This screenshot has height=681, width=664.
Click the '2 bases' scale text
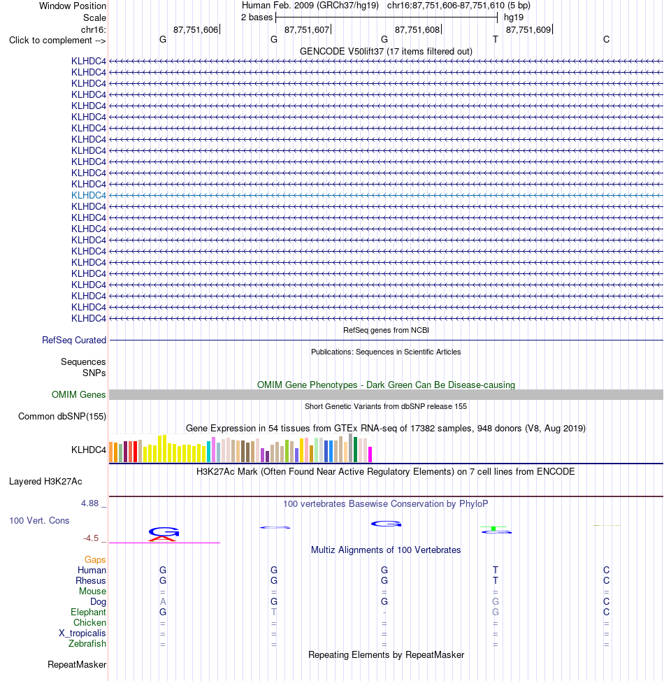(x=257, y=17)
